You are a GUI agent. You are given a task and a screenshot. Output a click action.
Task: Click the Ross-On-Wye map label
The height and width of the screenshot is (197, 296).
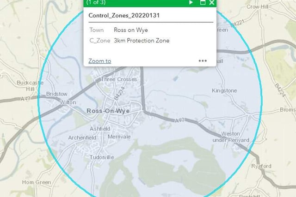(x=108, y=111)
